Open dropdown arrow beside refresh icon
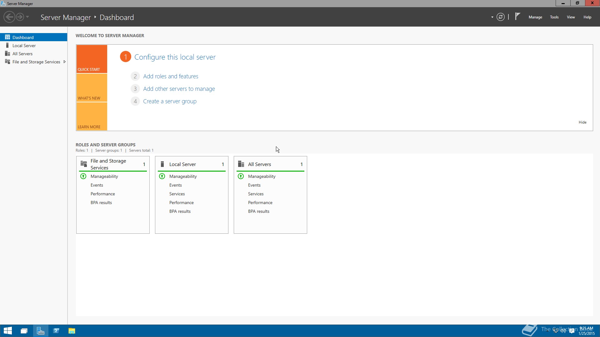The image size is (600, 337). pos(492,17)
